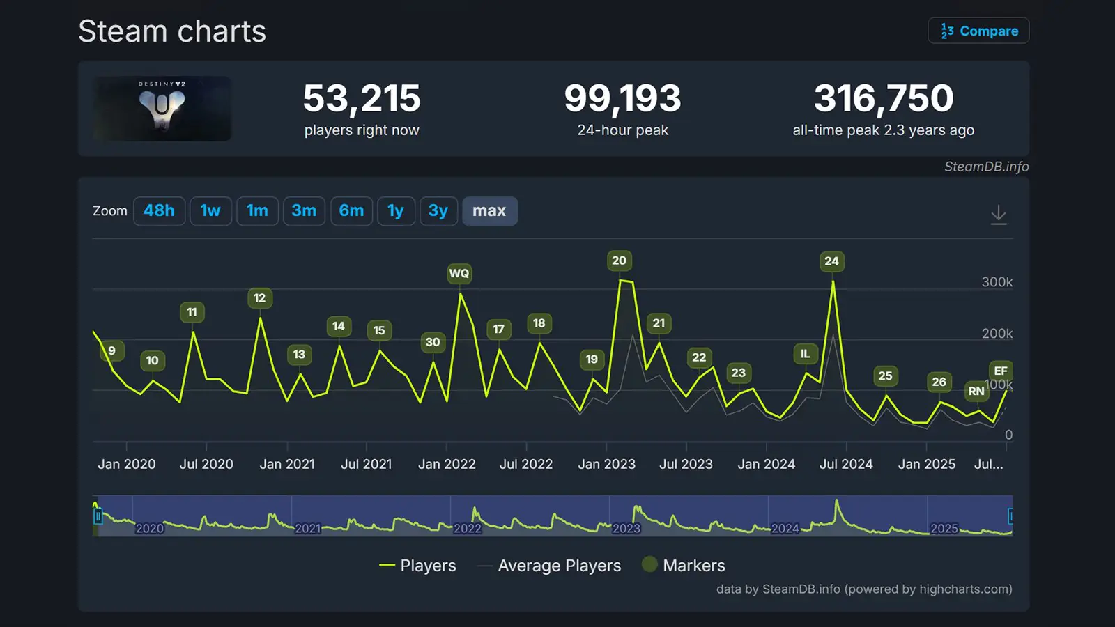Open chart marker 21

[659, 323]
